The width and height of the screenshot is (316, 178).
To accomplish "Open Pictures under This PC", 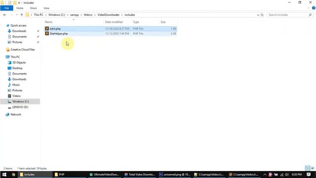I will 17,90.
